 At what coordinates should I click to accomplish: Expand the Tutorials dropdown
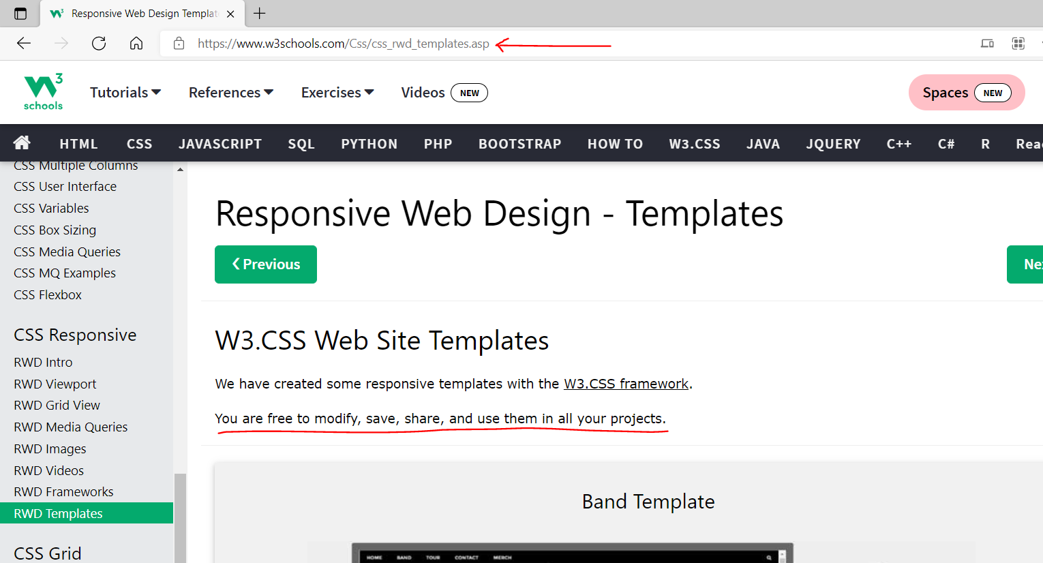[x=125, y=92]
